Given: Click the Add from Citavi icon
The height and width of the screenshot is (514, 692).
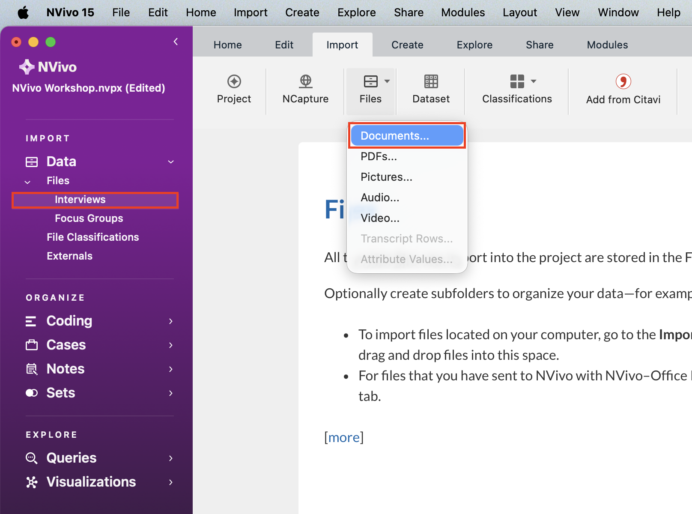Looking at the screenshot, I should pos(623,81).
